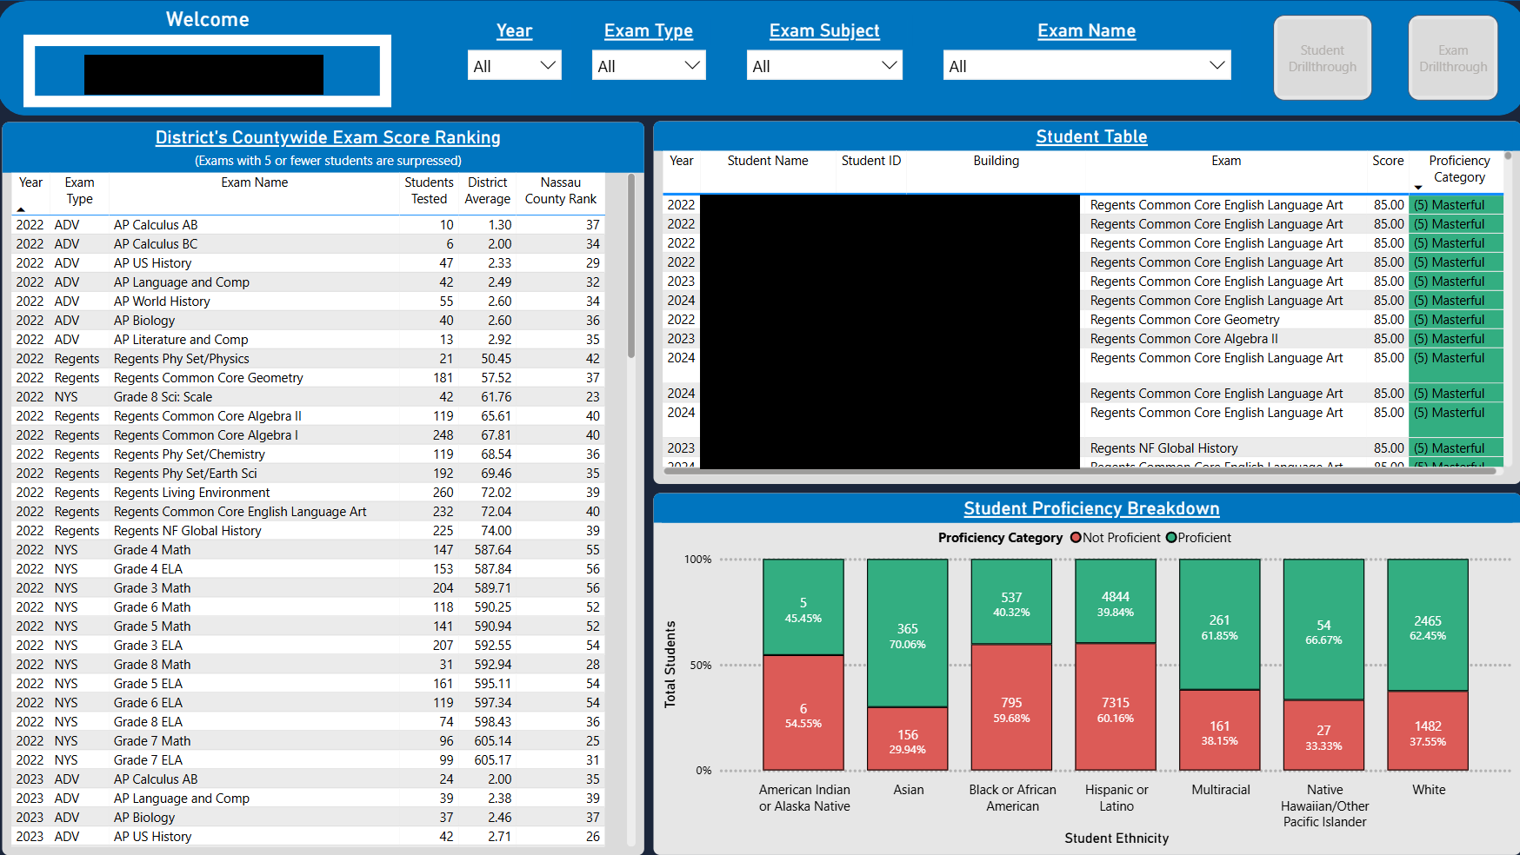Click the Masterful cell of Geometry student row
This screenshot has width=1520, height=855.
pyautogui.click(x=1456, y=320)
